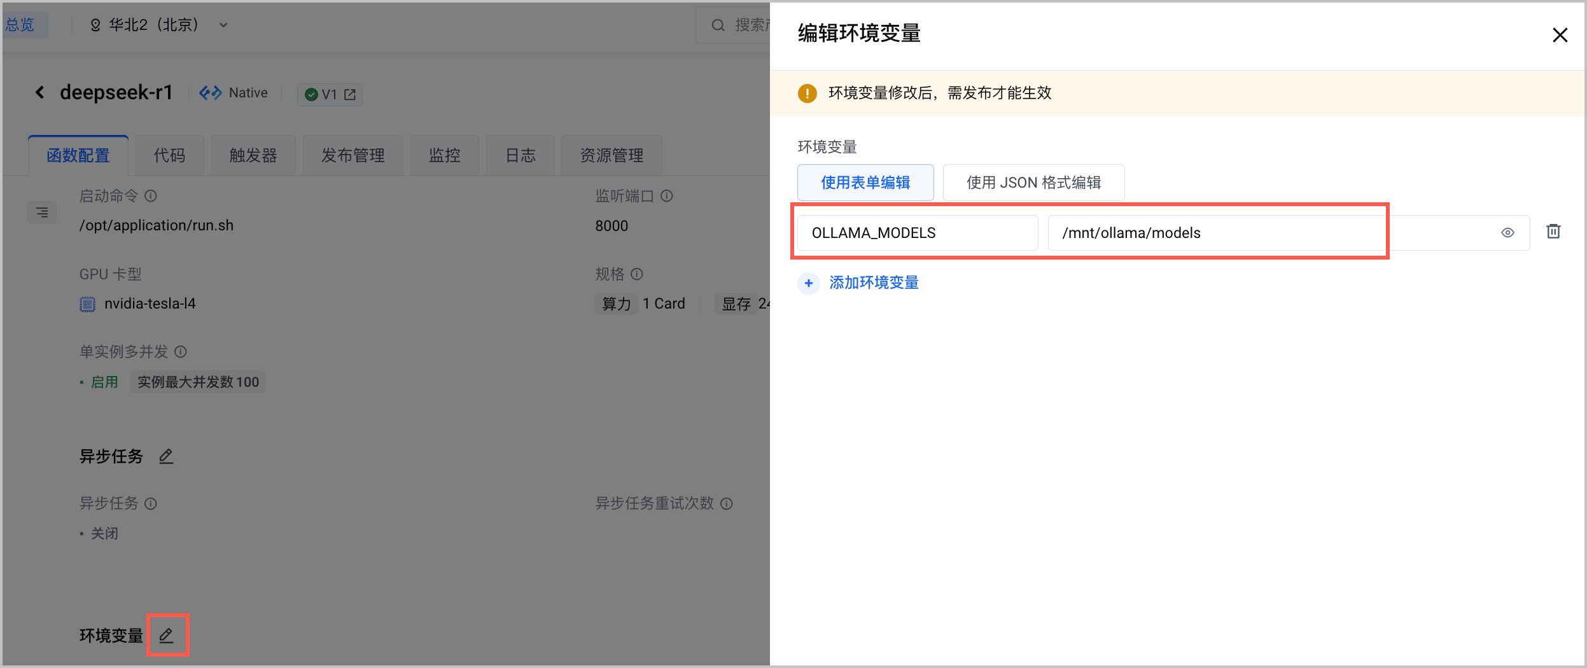1587x668 pixels.
Task: Open the 资源管理 tab
Action: [612, 156]
